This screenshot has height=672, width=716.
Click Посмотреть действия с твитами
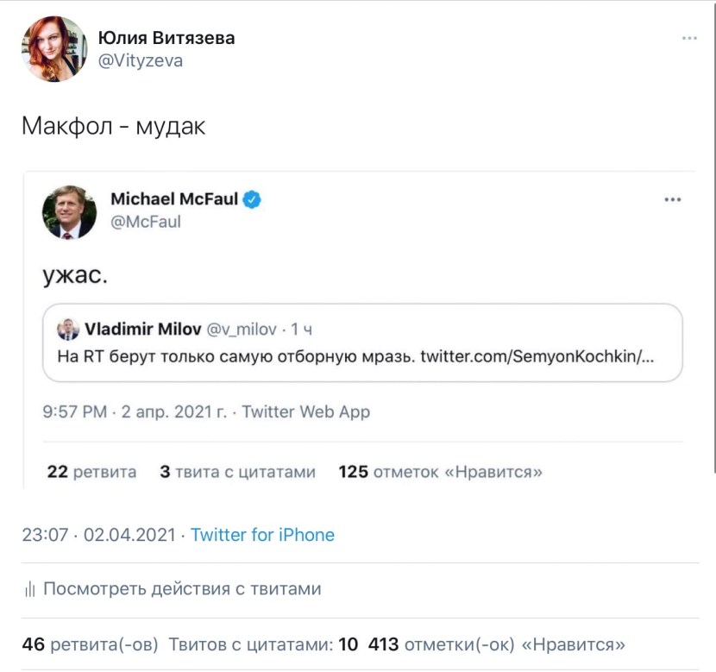182,589
